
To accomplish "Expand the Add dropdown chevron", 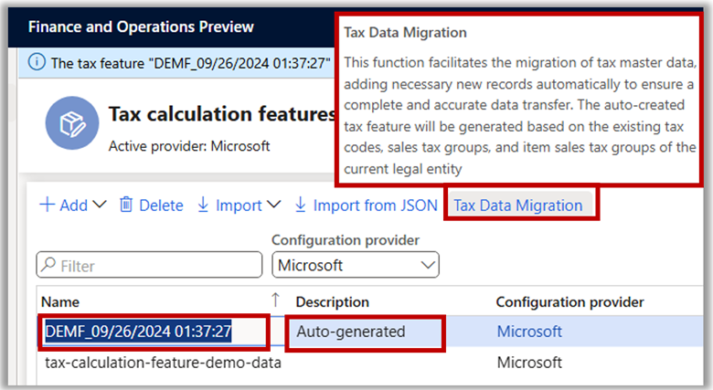I will coord(99,205).
